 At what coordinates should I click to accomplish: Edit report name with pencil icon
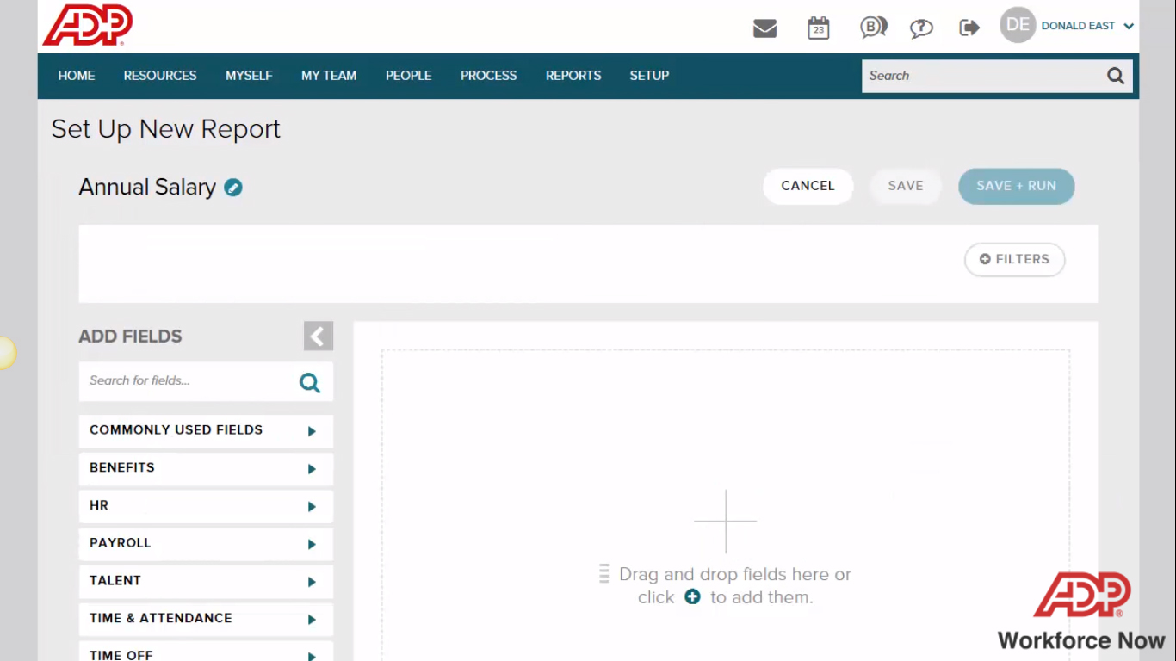click(233, 188)
